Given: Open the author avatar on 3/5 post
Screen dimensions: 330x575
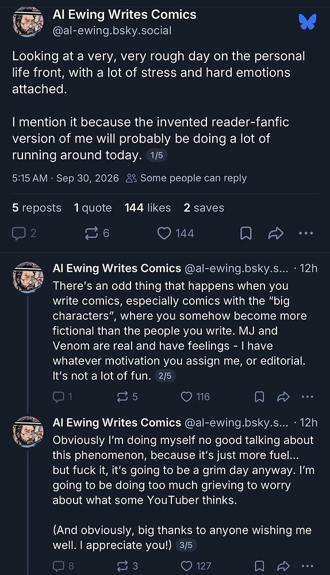Looking at the screenshot, I should [28, 432].
